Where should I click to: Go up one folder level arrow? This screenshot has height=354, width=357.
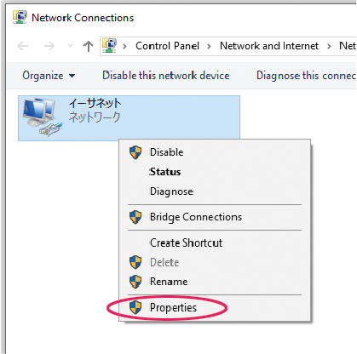(88, 46)
